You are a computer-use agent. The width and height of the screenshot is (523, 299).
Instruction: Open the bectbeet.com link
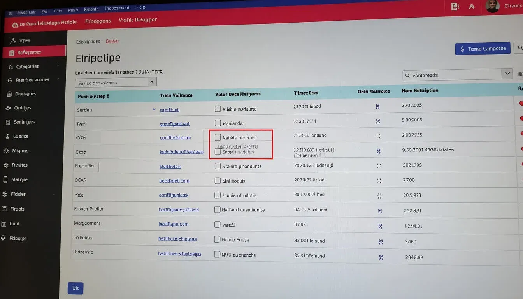pos(174,181)
